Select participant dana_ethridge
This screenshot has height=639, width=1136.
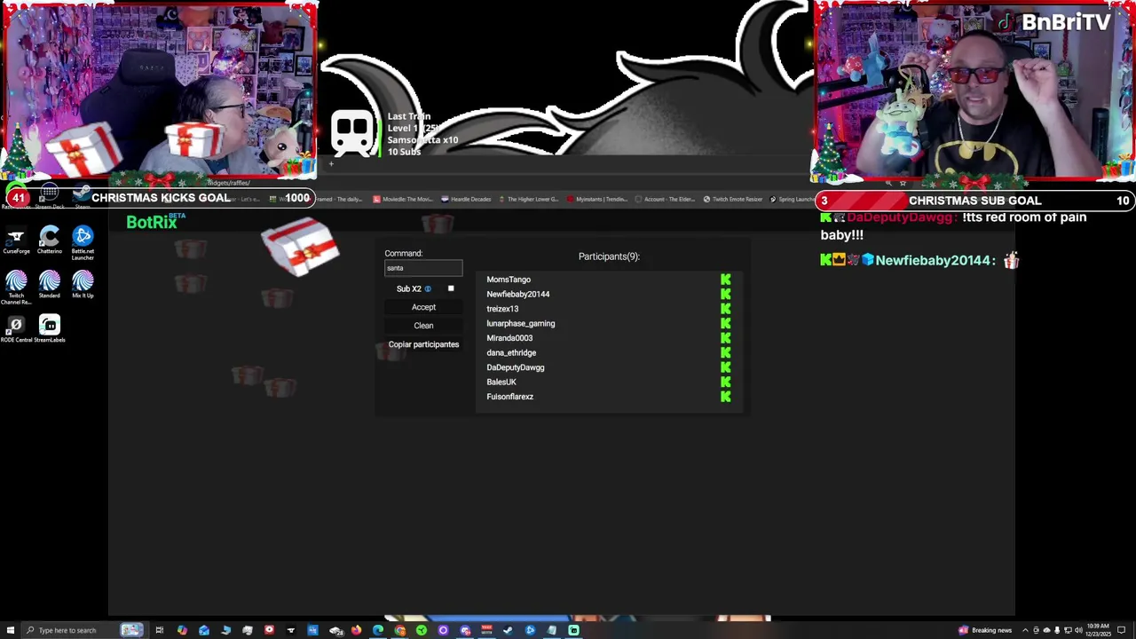point(511,352)
